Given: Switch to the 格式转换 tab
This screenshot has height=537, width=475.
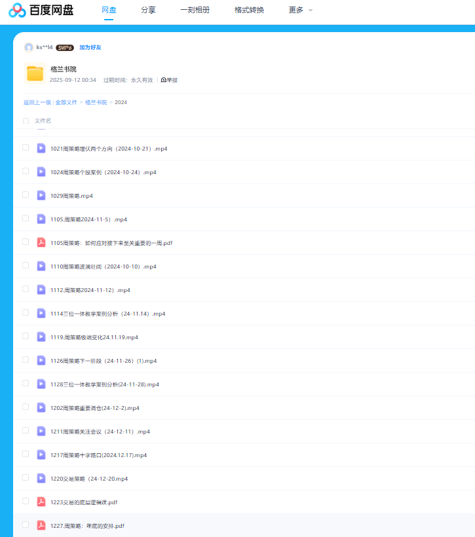Looking at the screenshot, I should 249,10.
